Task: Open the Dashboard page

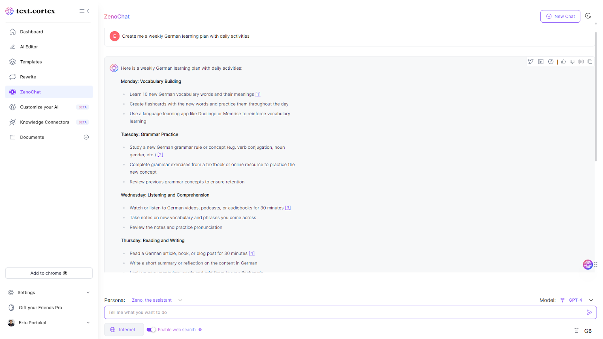Action: pos(49,32)
